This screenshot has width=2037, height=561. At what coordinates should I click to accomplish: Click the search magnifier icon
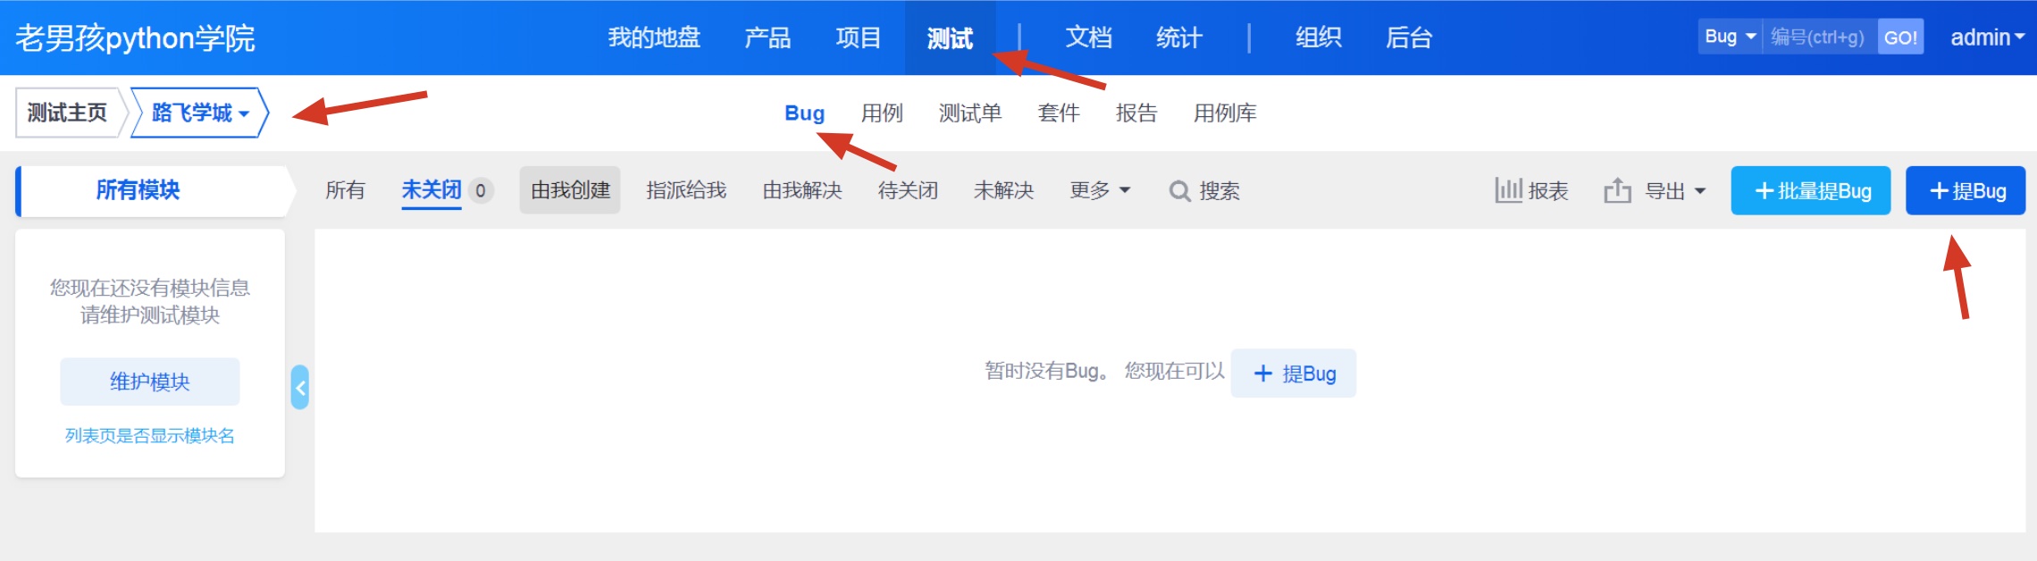(1179, 191)
